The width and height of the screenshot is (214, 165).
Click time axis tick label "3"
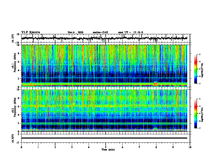(72, 147)
